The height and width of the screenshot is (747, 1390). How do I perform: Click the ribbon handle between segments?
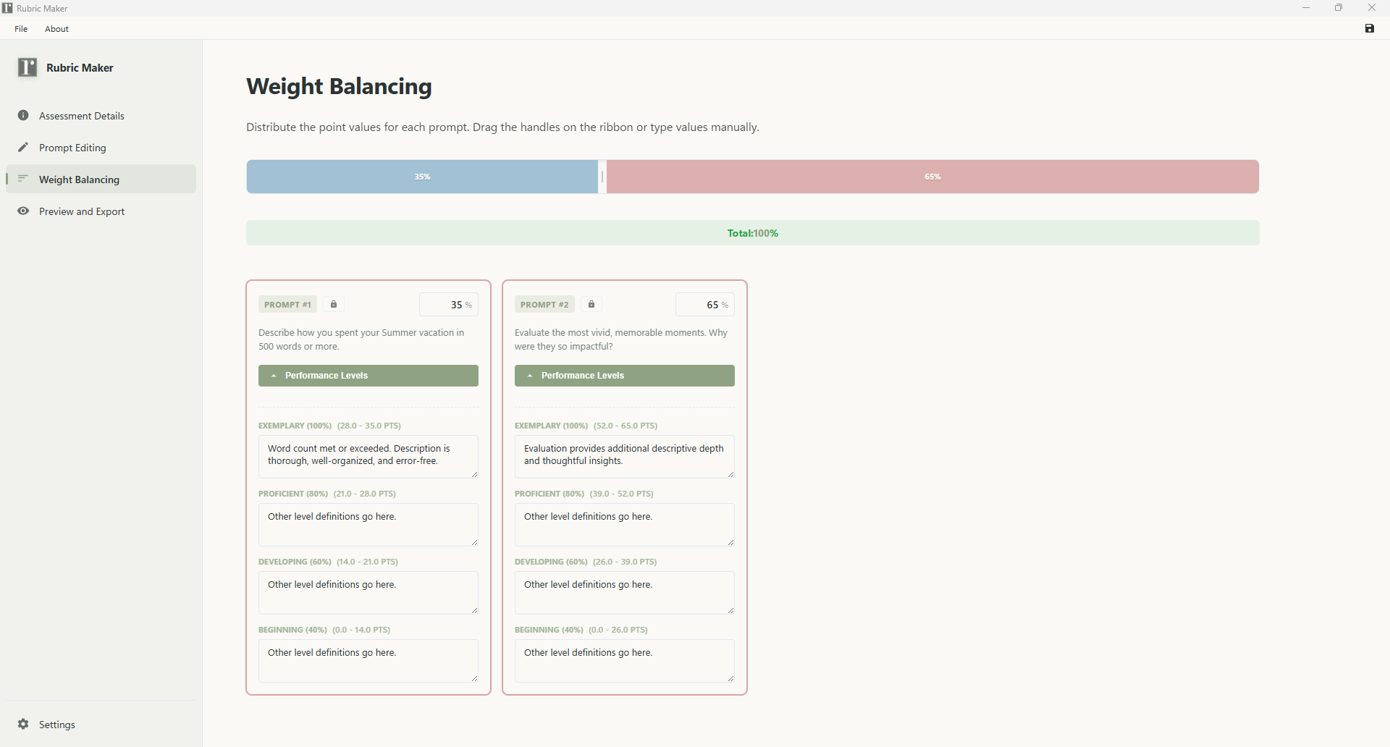coord(602,177)
